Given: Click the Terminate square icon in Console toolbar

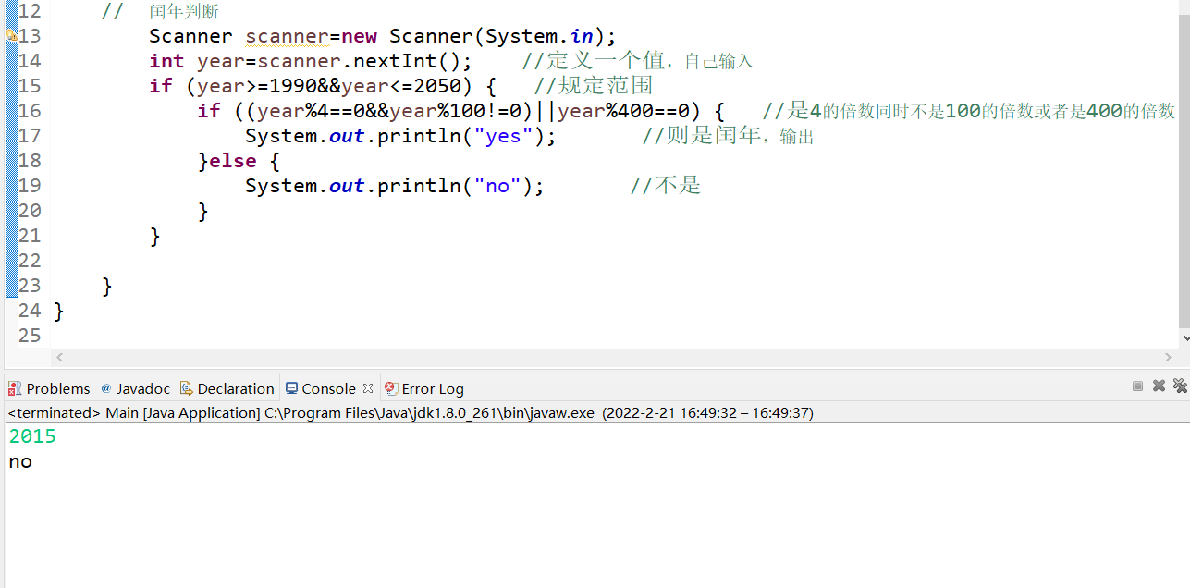Looking at the screenshot, I should [1137, 386].
